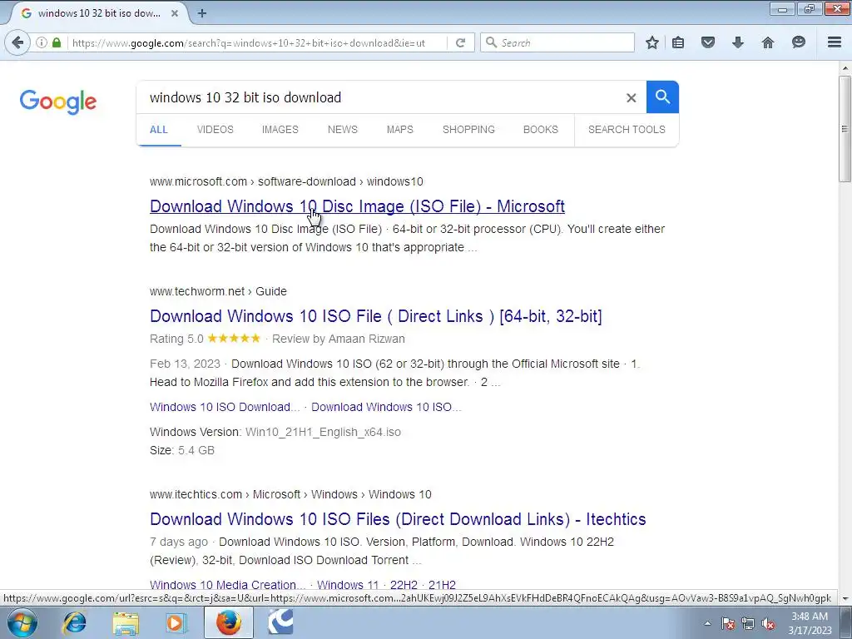Switch to VIDEOS results
852x639 pixels.
point(215,129)
